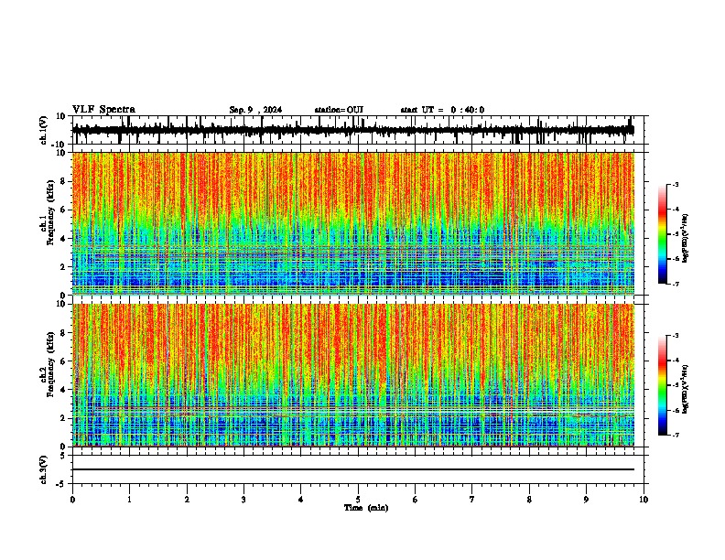The image size is (725, 560).
Task: Select the date text "Sep. 9, 2024"
Action: pyautogui.click(x=255, y=110)
